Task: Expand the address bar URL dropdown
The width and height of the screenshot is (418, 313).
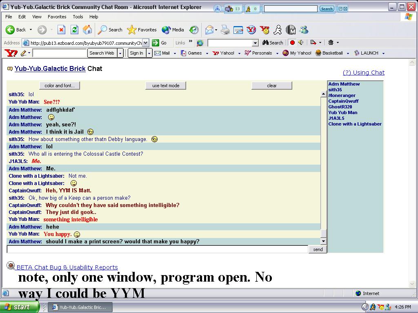Action: pos(146,43)
